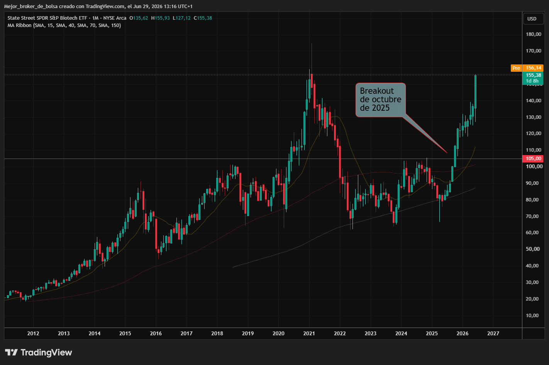Viewport: 549px width, 365px height.
Task: Click the orange Pre pre-market label
Action: pos(516,68)
